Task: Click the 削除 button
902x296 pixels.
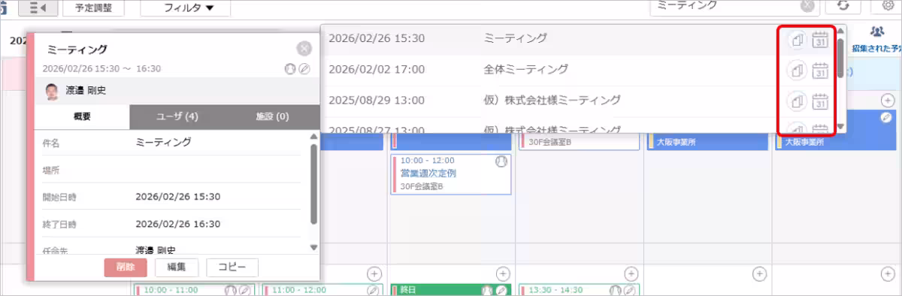Action: [126, 267]
